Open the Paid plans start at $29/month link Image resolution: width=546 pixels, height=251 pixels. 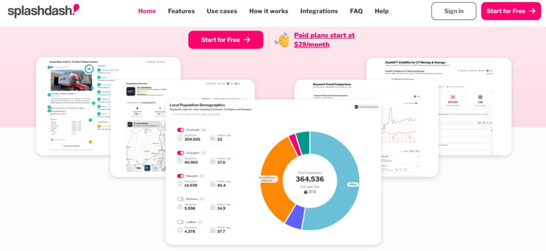click(324, 40)
